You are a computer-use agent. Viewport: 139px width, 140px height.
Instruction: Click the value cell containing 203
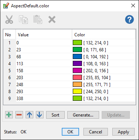point(44,78)
